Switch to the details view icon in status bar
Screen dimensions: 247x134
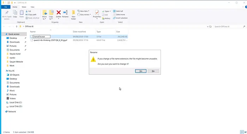coord(242,132)
